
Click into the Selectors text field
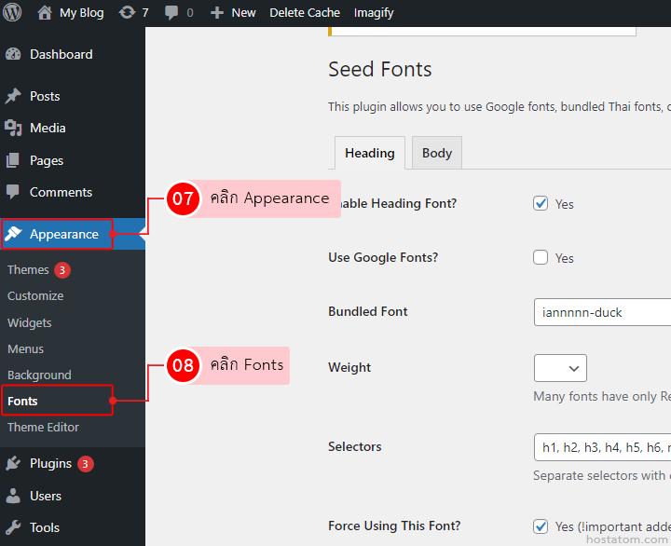click(602, 447)
